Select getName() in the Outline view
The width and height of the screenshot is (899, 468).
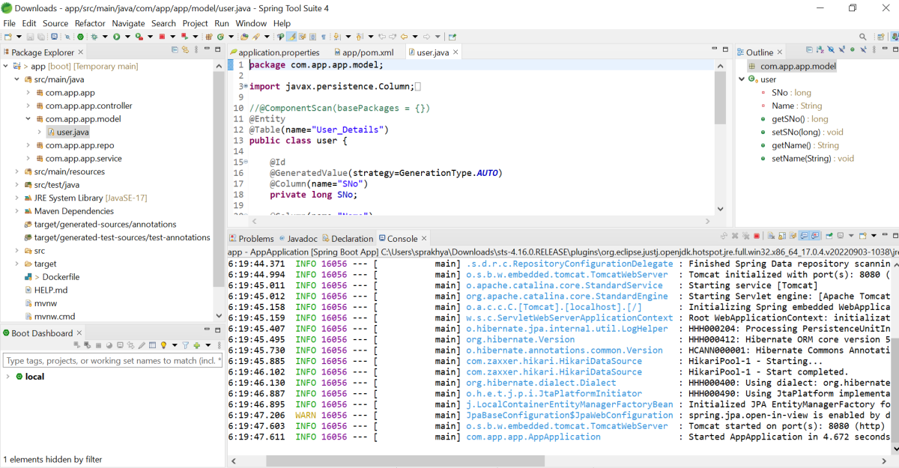tap(790, 145)
